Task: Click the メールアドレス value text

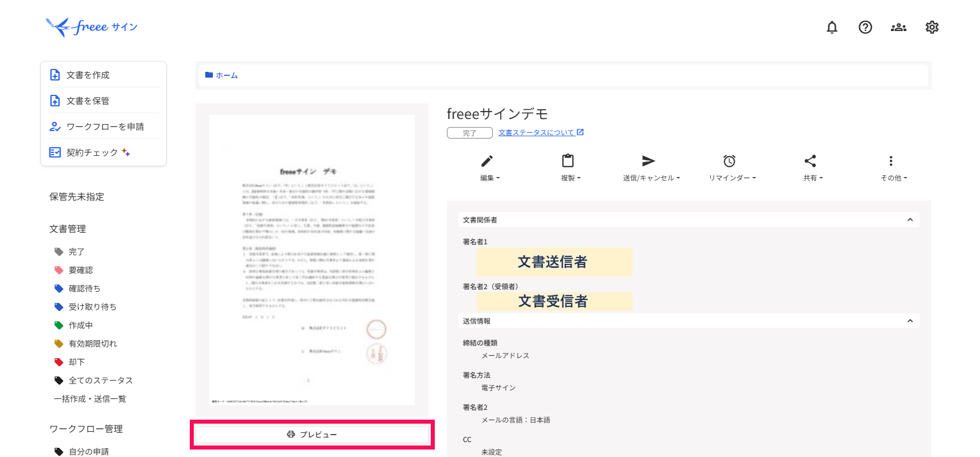Action: click(x=505, y=356)
